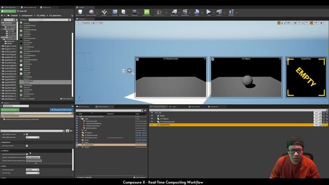Click the corner icon of CG Objects preview
Screen dimensions: 329x185
212,59
